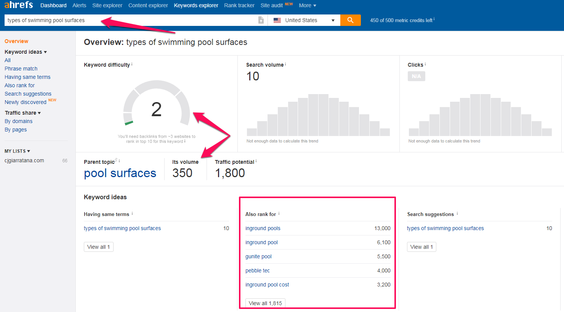Switch to Rank tracker
Screen dimensions: 564x312
pos(239,5)
